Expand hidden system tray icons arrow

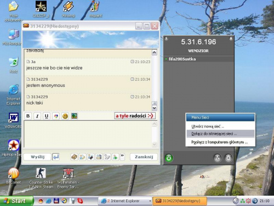pyautogui.click(x=236, y=201)
